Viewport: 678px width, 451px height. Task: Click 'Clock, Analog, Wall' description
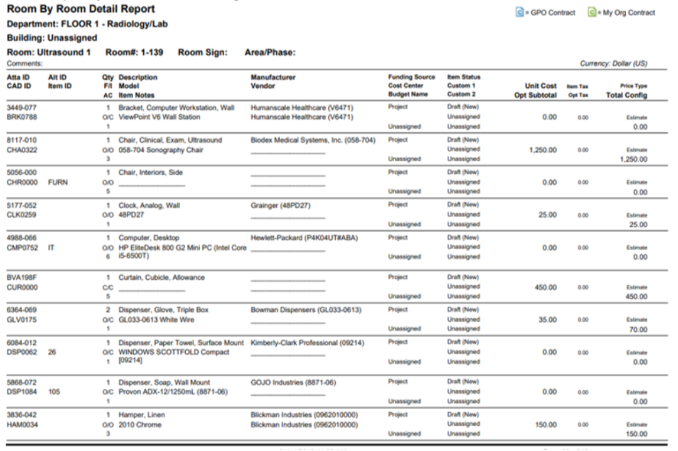[x=149, y=206]
